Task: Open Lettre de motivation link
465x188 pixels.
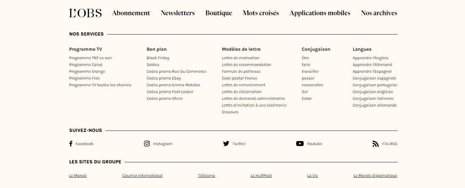Action: point(240,58)
